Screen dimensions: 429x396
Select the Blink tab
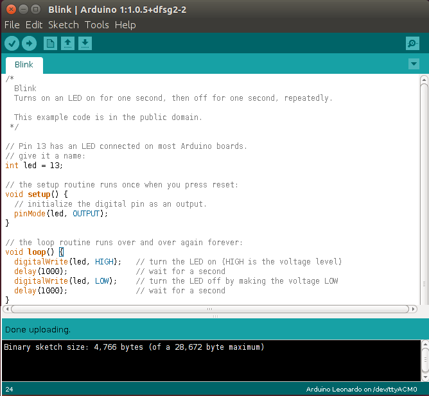[x=24, y=65]
